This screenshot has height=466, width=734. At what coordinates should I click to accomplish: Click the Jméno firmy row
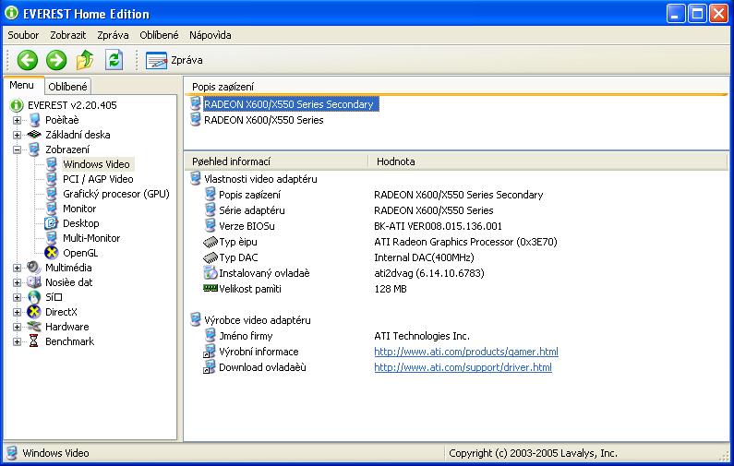(x=246, y=336)
